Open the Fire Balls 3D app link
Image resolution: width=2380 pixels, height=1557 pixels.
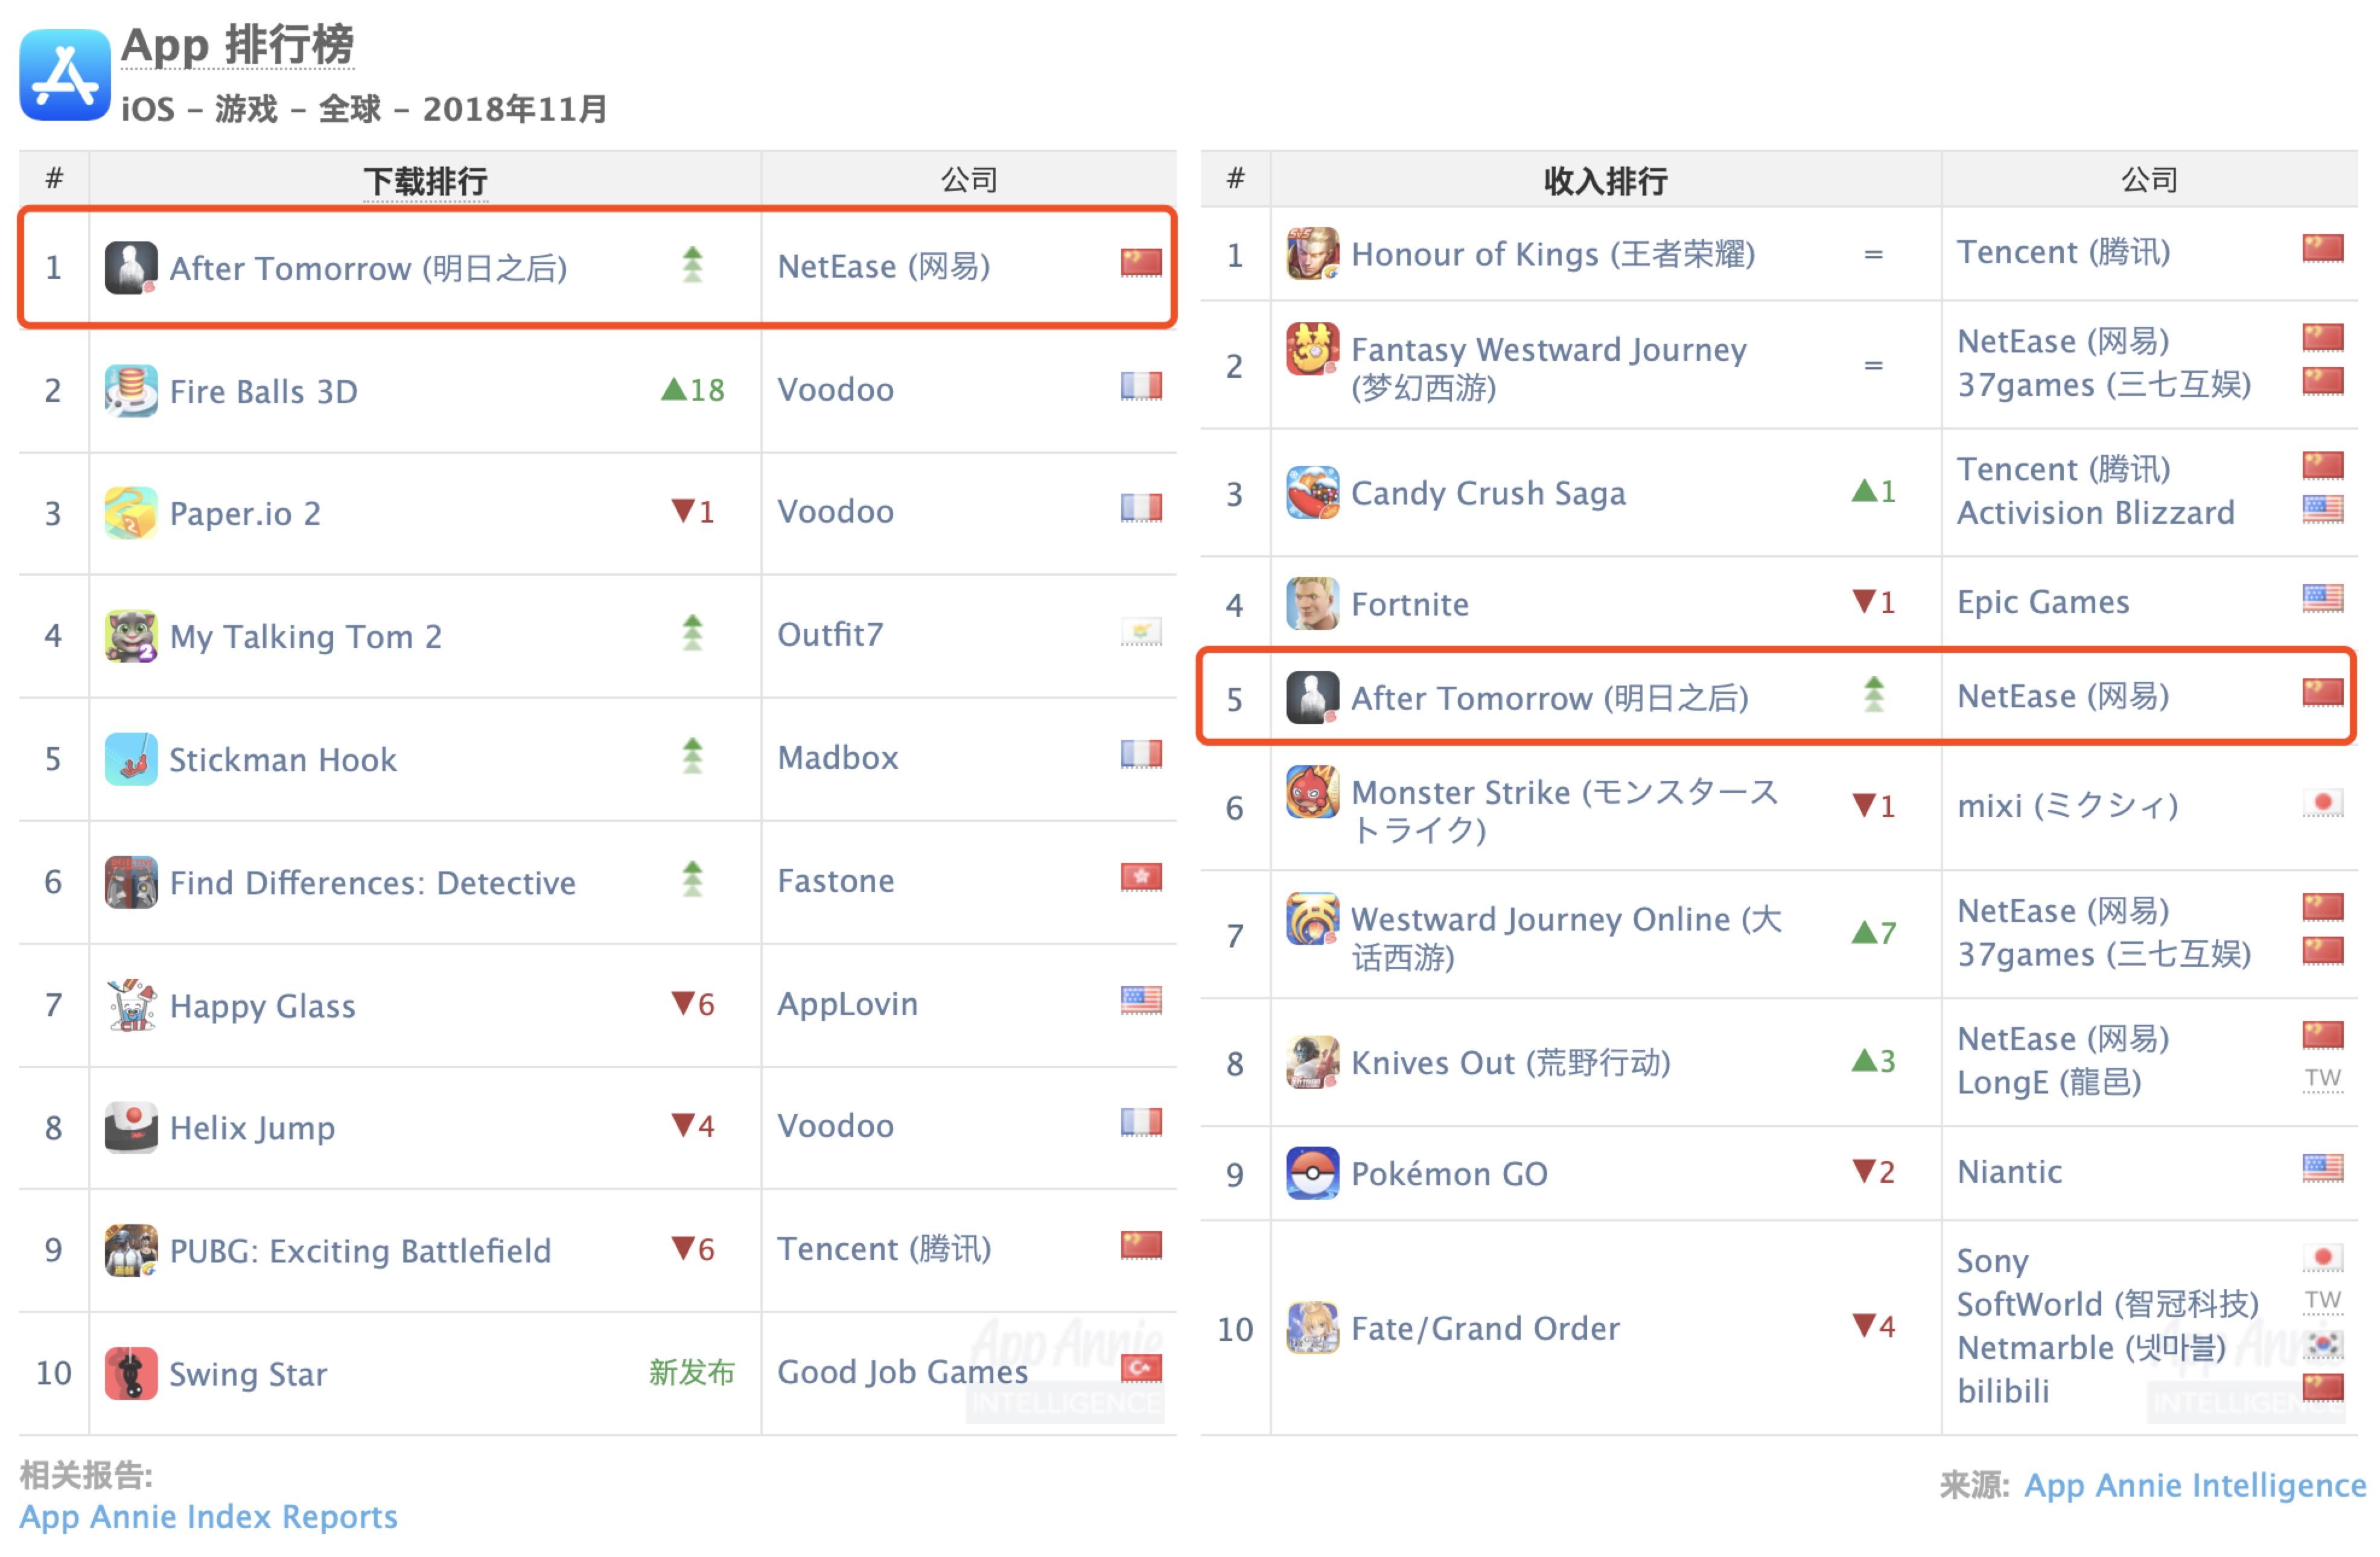pyautogui.click(x=264, y=392)
